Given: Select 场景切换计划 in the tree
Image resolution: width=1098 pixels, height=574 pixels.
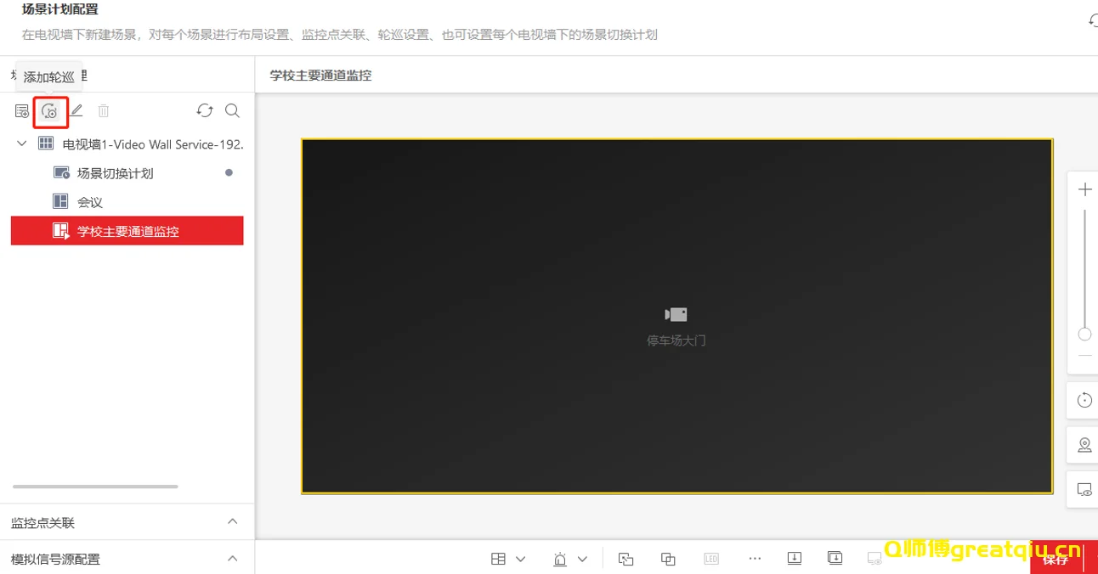Looking at the screenshot, I should (115, 173).
